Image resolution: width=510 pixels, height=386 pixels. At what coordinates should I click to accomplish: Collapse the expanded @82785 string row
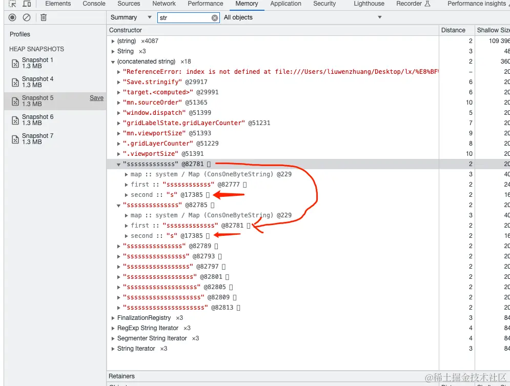119,205
